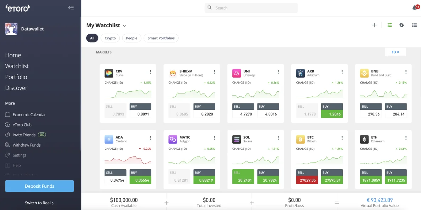Viewport: 421px width, 210px height.
Task: Open the watchlist settings gear
Action: pyautogui.click(x=401, y=25)
